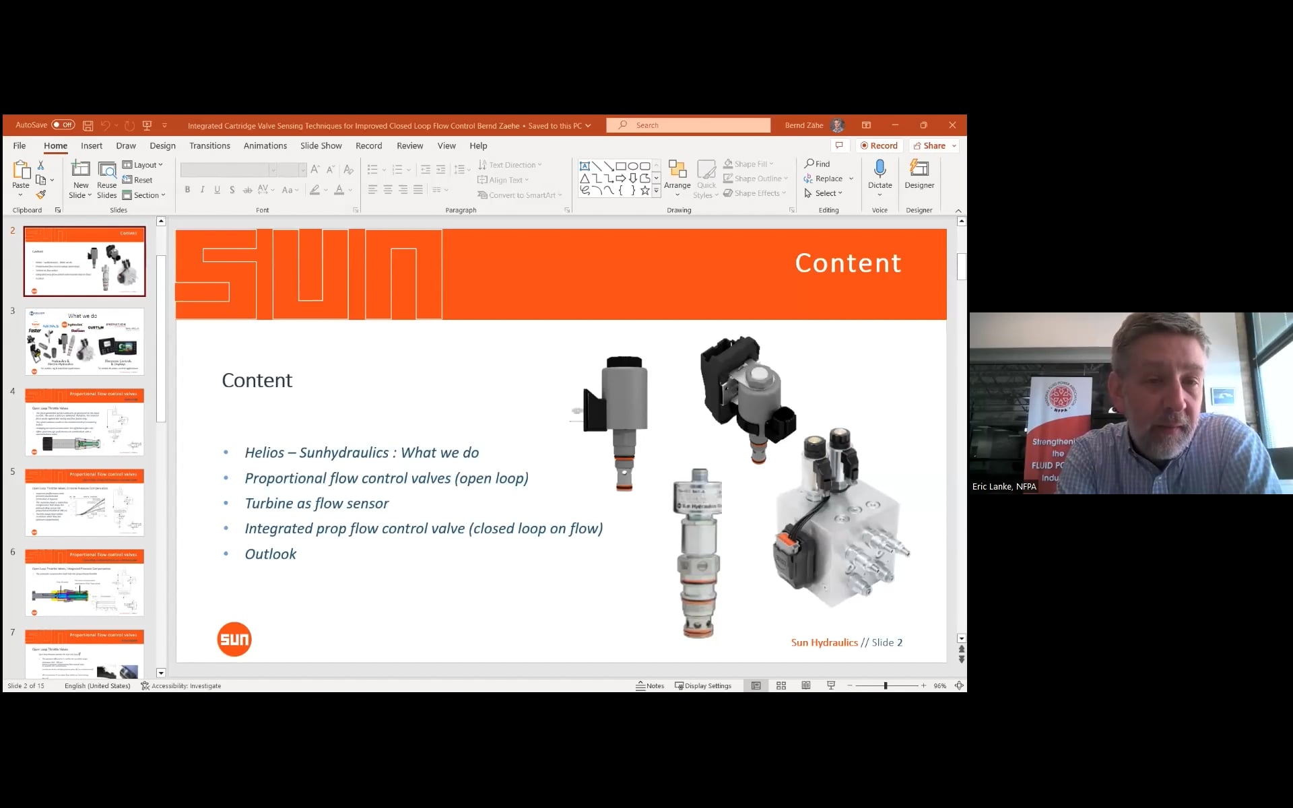Toggle Center alignment button
This screenshot has height=808, width=1293.
click(x=388, y=190)
